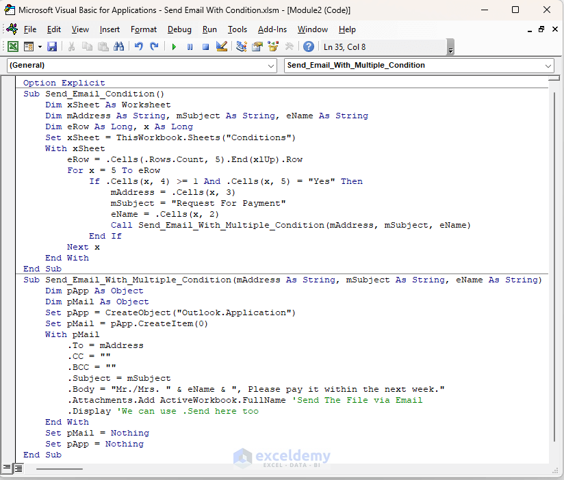This screenshot has width=564, height=480.
Task: Open the Debug menu
Action: [179, 29]
